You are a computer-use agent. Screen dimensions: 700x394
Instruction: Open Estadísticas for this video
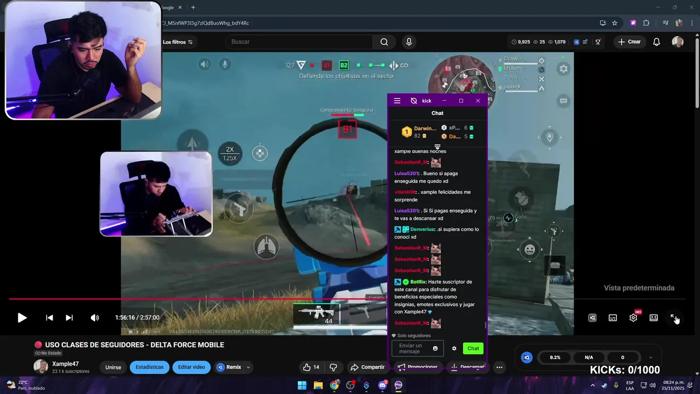[149, 367]
